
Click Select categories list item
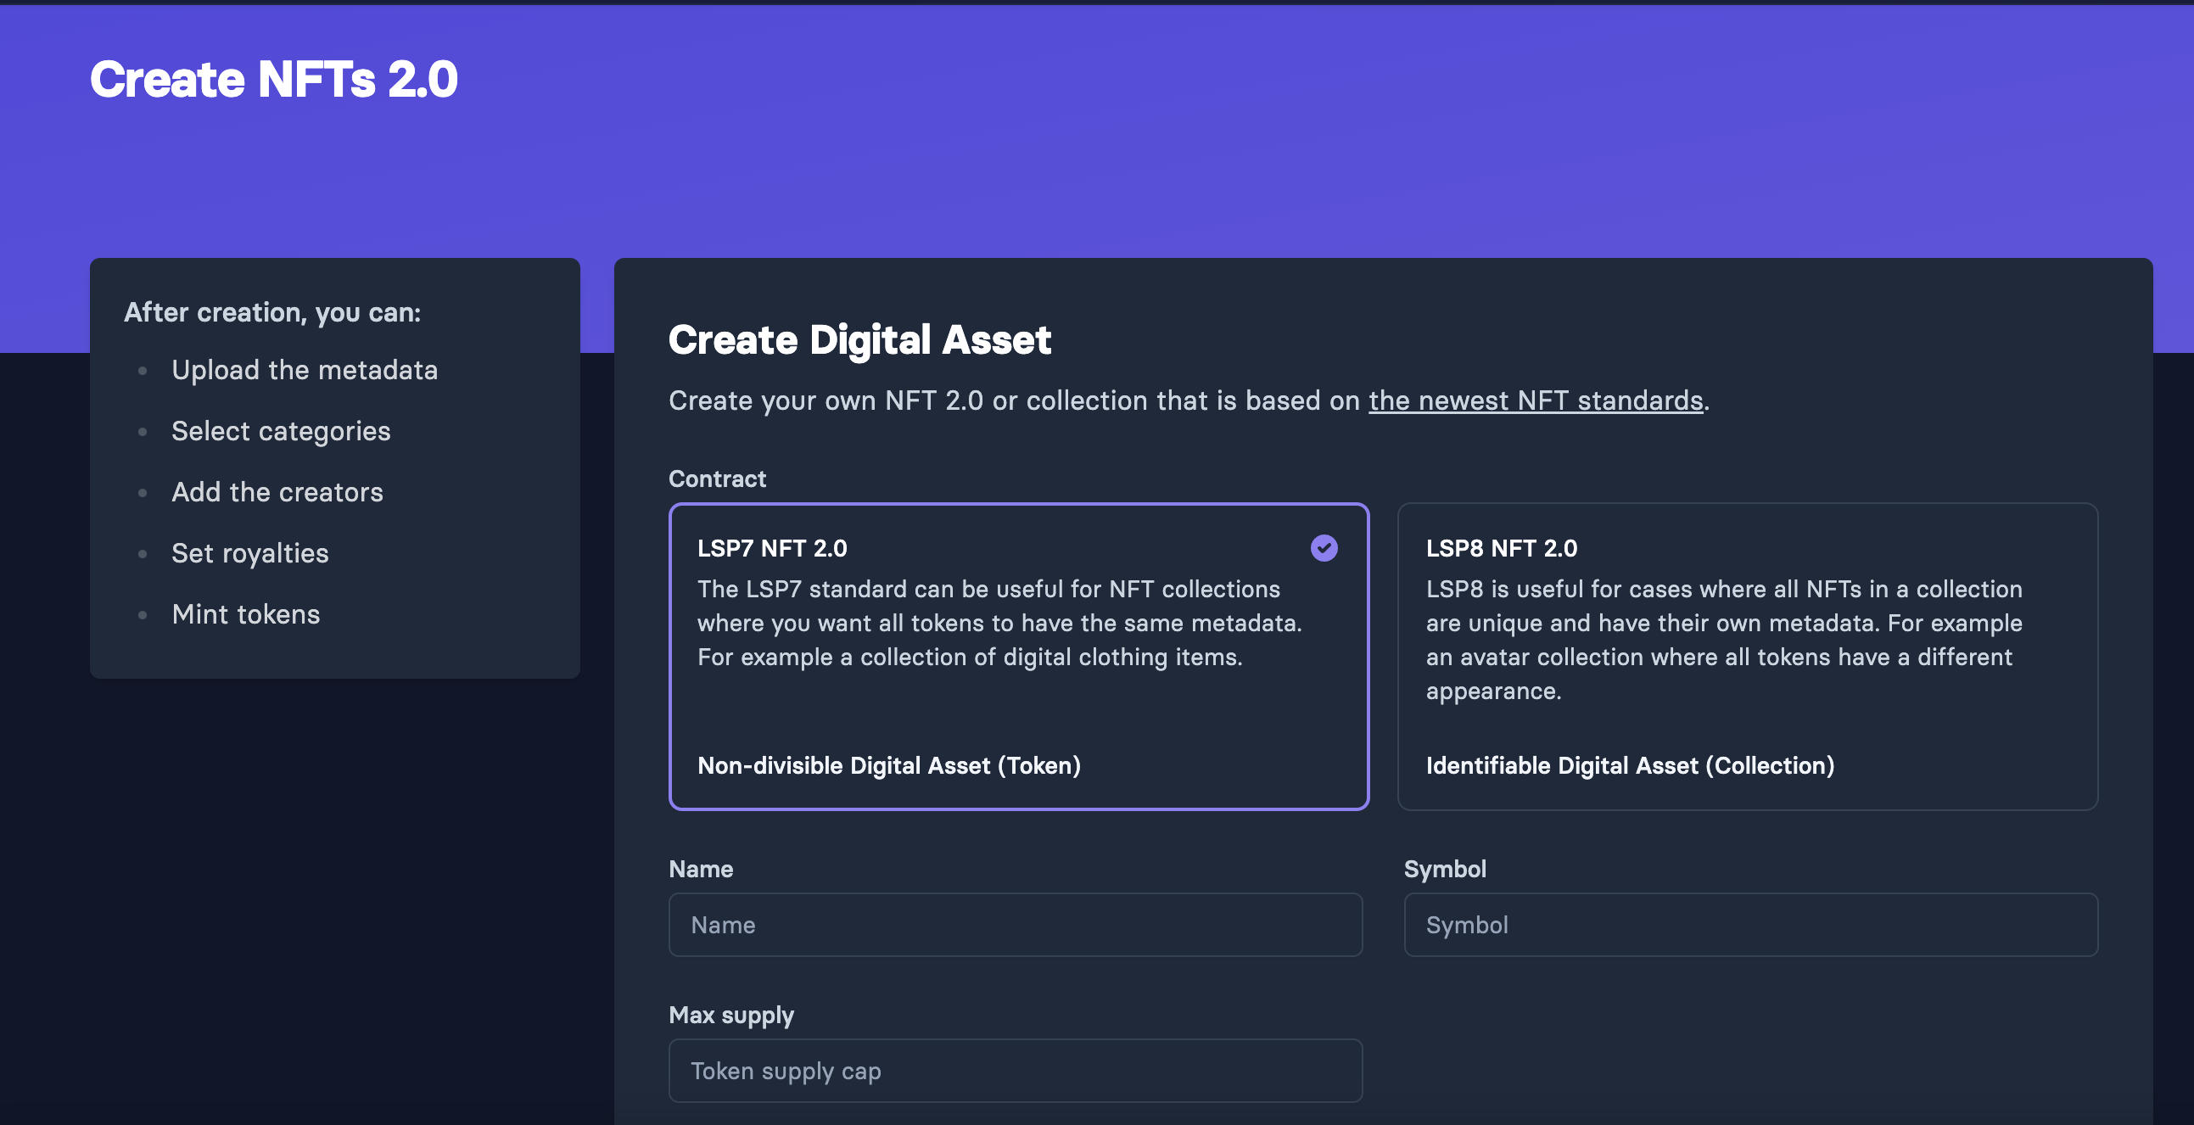[280, 431]
